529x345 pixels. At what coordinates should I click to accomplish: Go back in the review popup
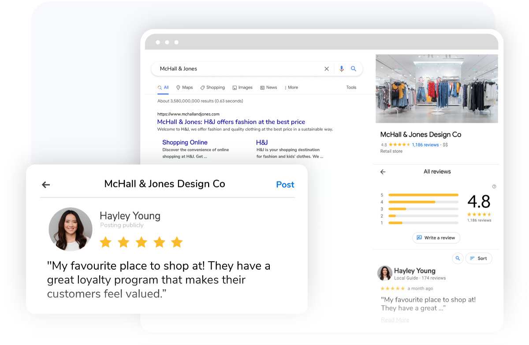(46, 185)
